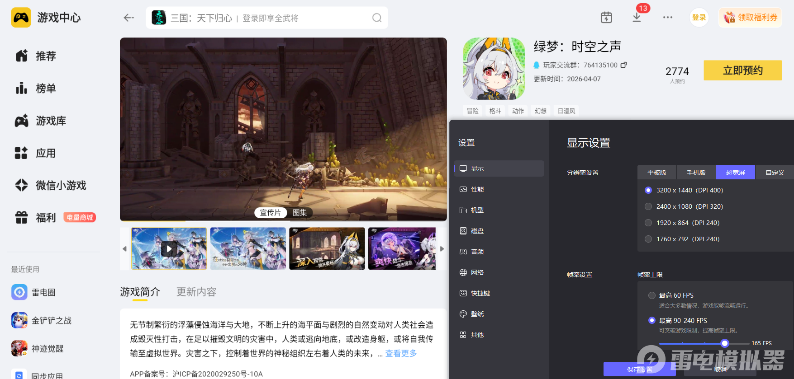794x379 pixels.
Task: Click 保存设置 to save settings
Action: [640, 370]
